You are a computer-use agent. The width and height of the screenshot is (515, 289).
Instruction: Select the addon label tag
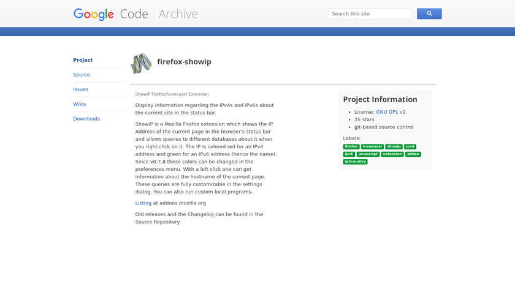click(413, 154)
